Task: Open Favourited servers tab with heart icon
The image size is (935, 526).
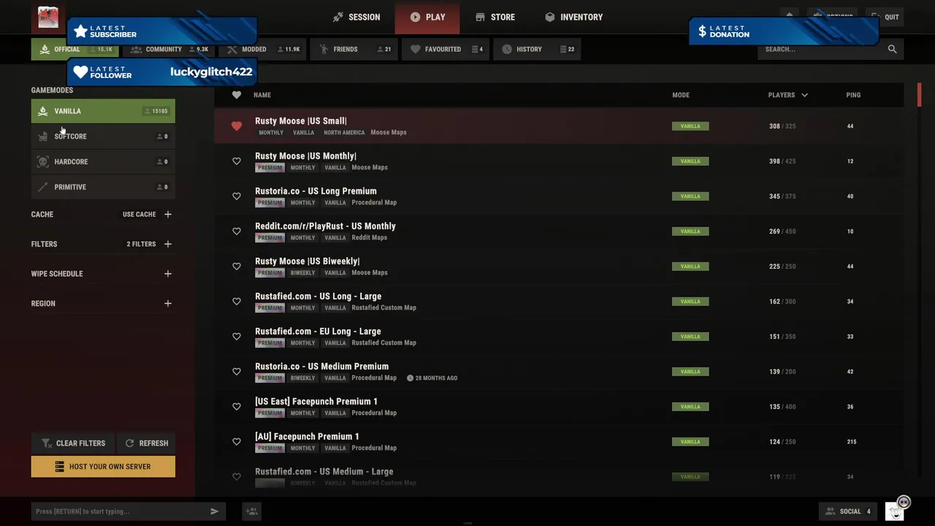Action: pos(444,49)
